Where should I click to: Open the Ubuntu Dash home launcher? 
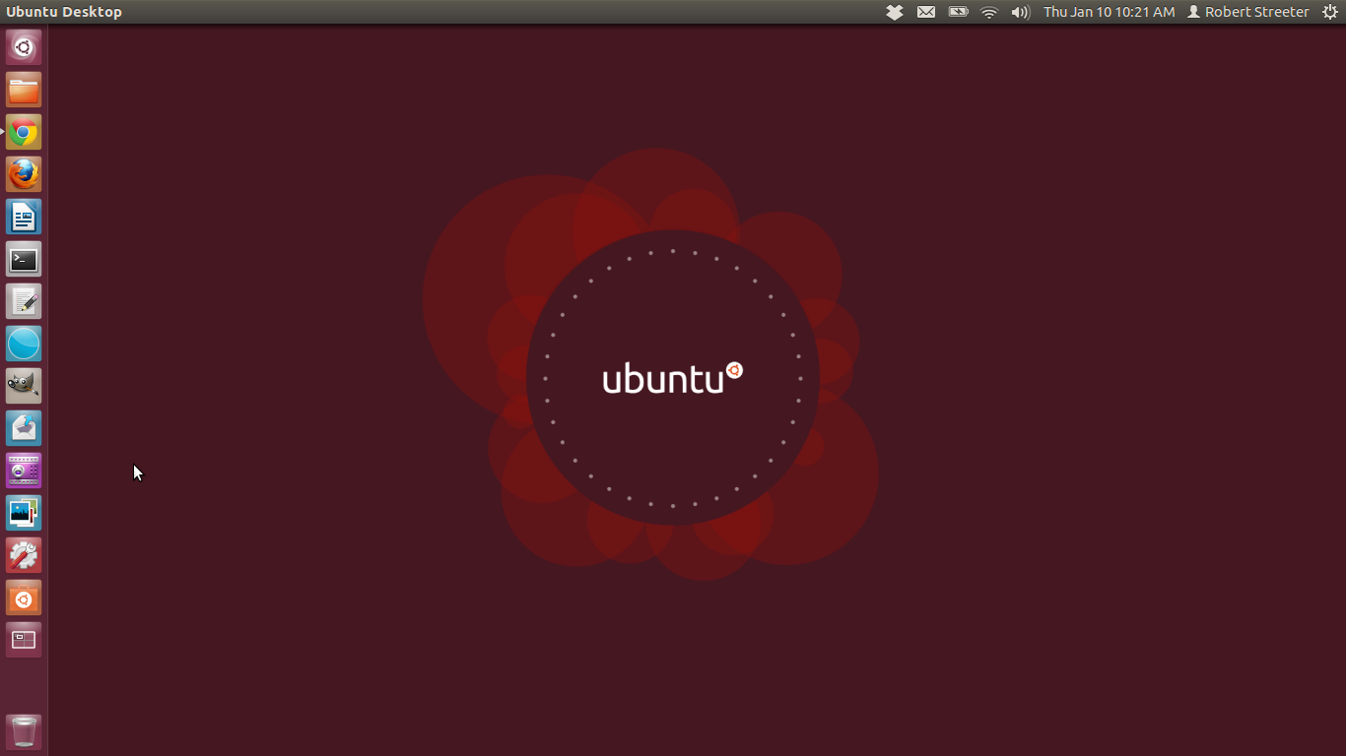pos(24,47)
